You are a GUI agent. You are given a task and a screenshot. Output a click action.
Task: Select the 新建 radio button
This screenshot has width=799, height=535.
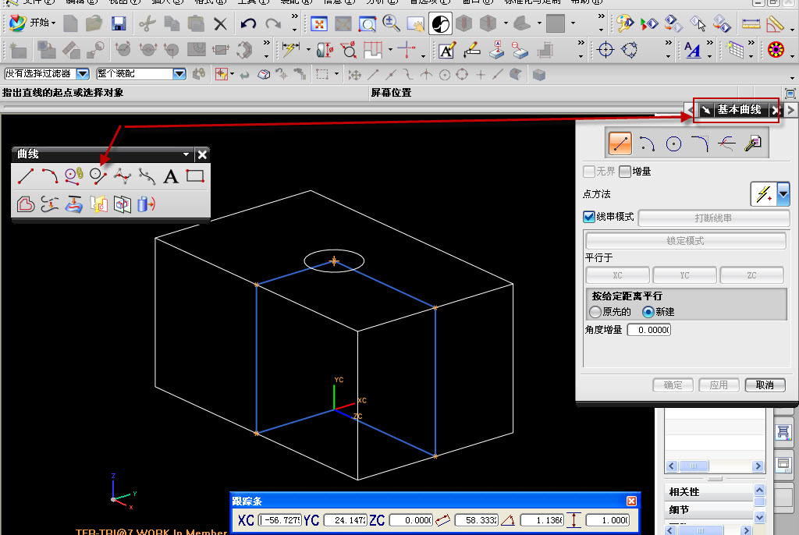point(648,312)
